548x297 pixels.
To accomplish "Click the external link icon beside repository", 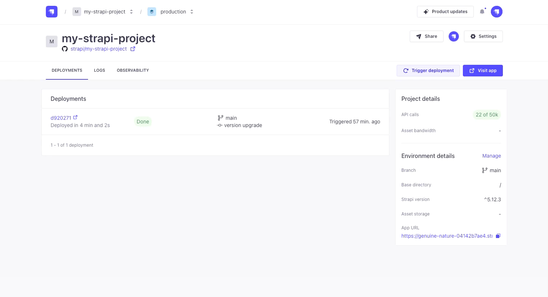I will 133,49.
